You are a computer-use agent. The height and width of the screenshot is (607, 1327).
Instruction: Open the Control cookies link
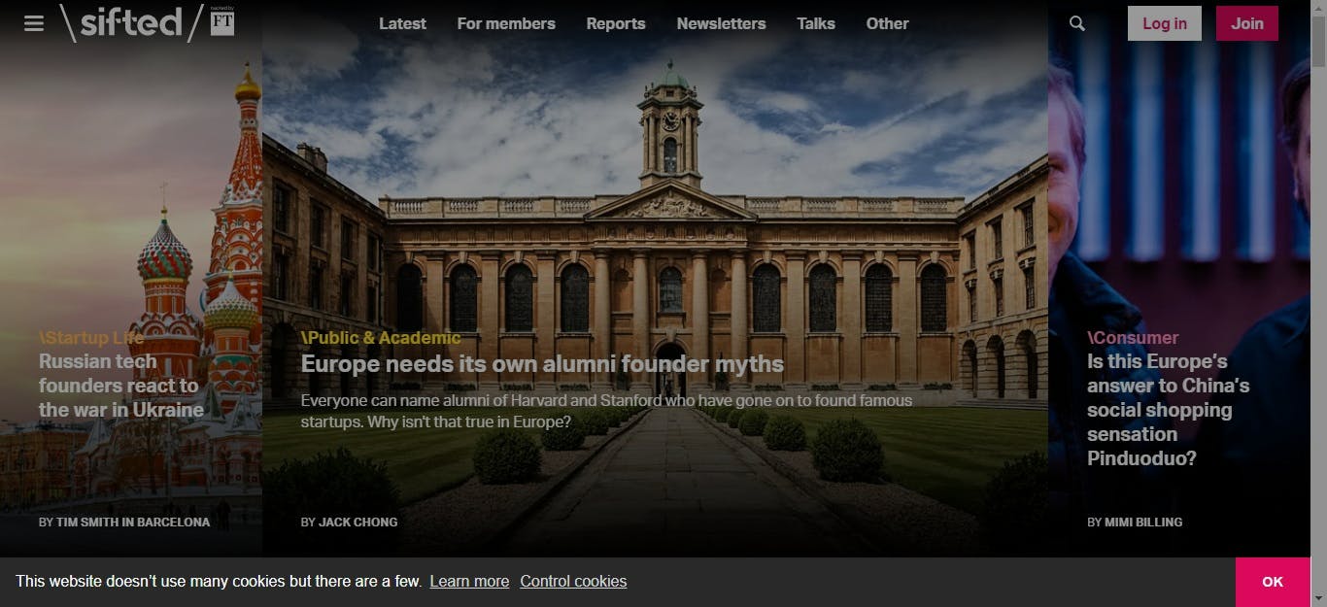pos(573,581)
